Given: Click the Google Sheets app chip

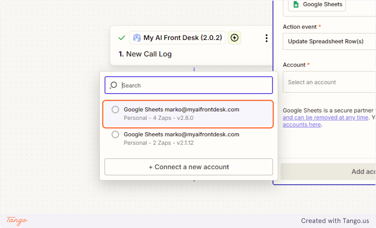Looking at the screenshot, I should pyautogui.click(x=317, y=5).
